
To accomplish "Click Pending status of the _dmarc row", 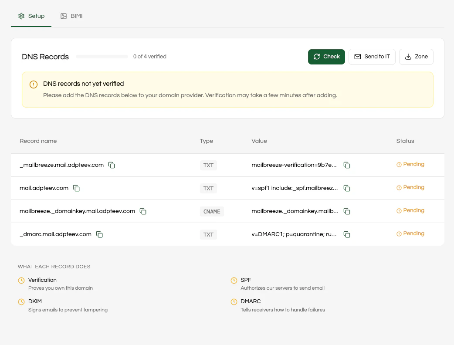I will [x=410, y=233].
